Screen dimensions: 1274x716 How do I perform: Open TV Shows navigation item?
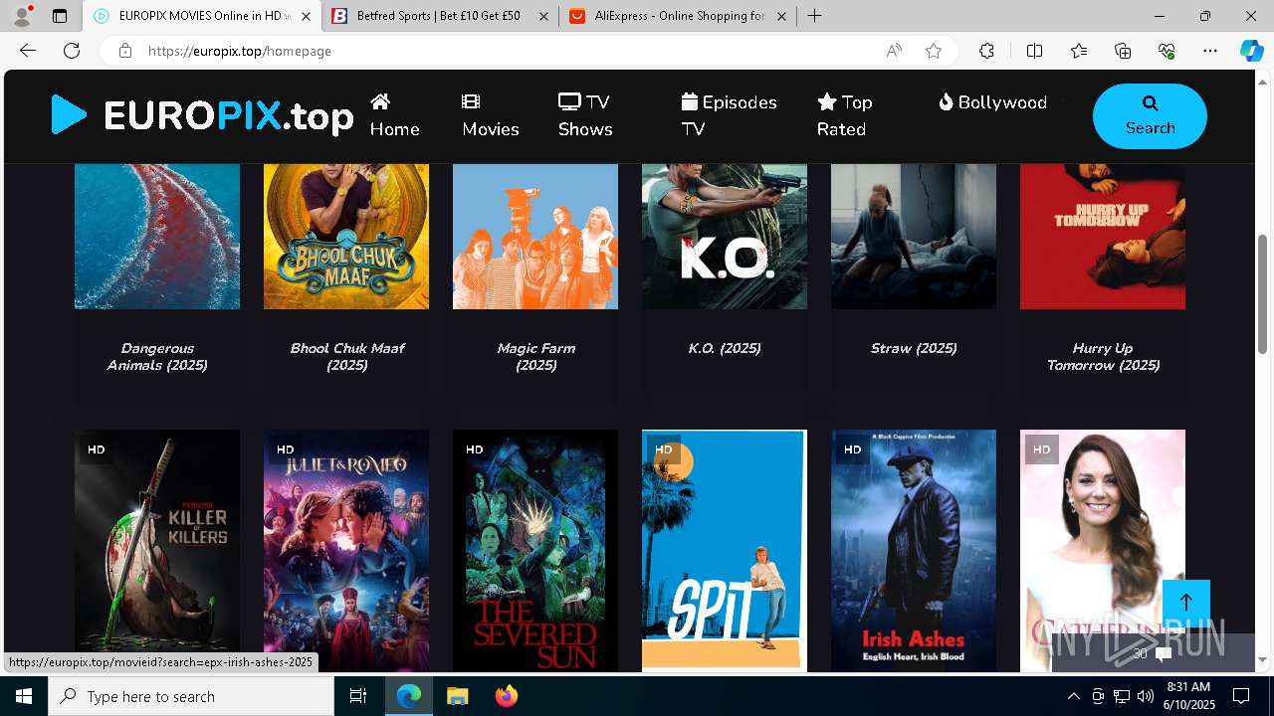585,115
